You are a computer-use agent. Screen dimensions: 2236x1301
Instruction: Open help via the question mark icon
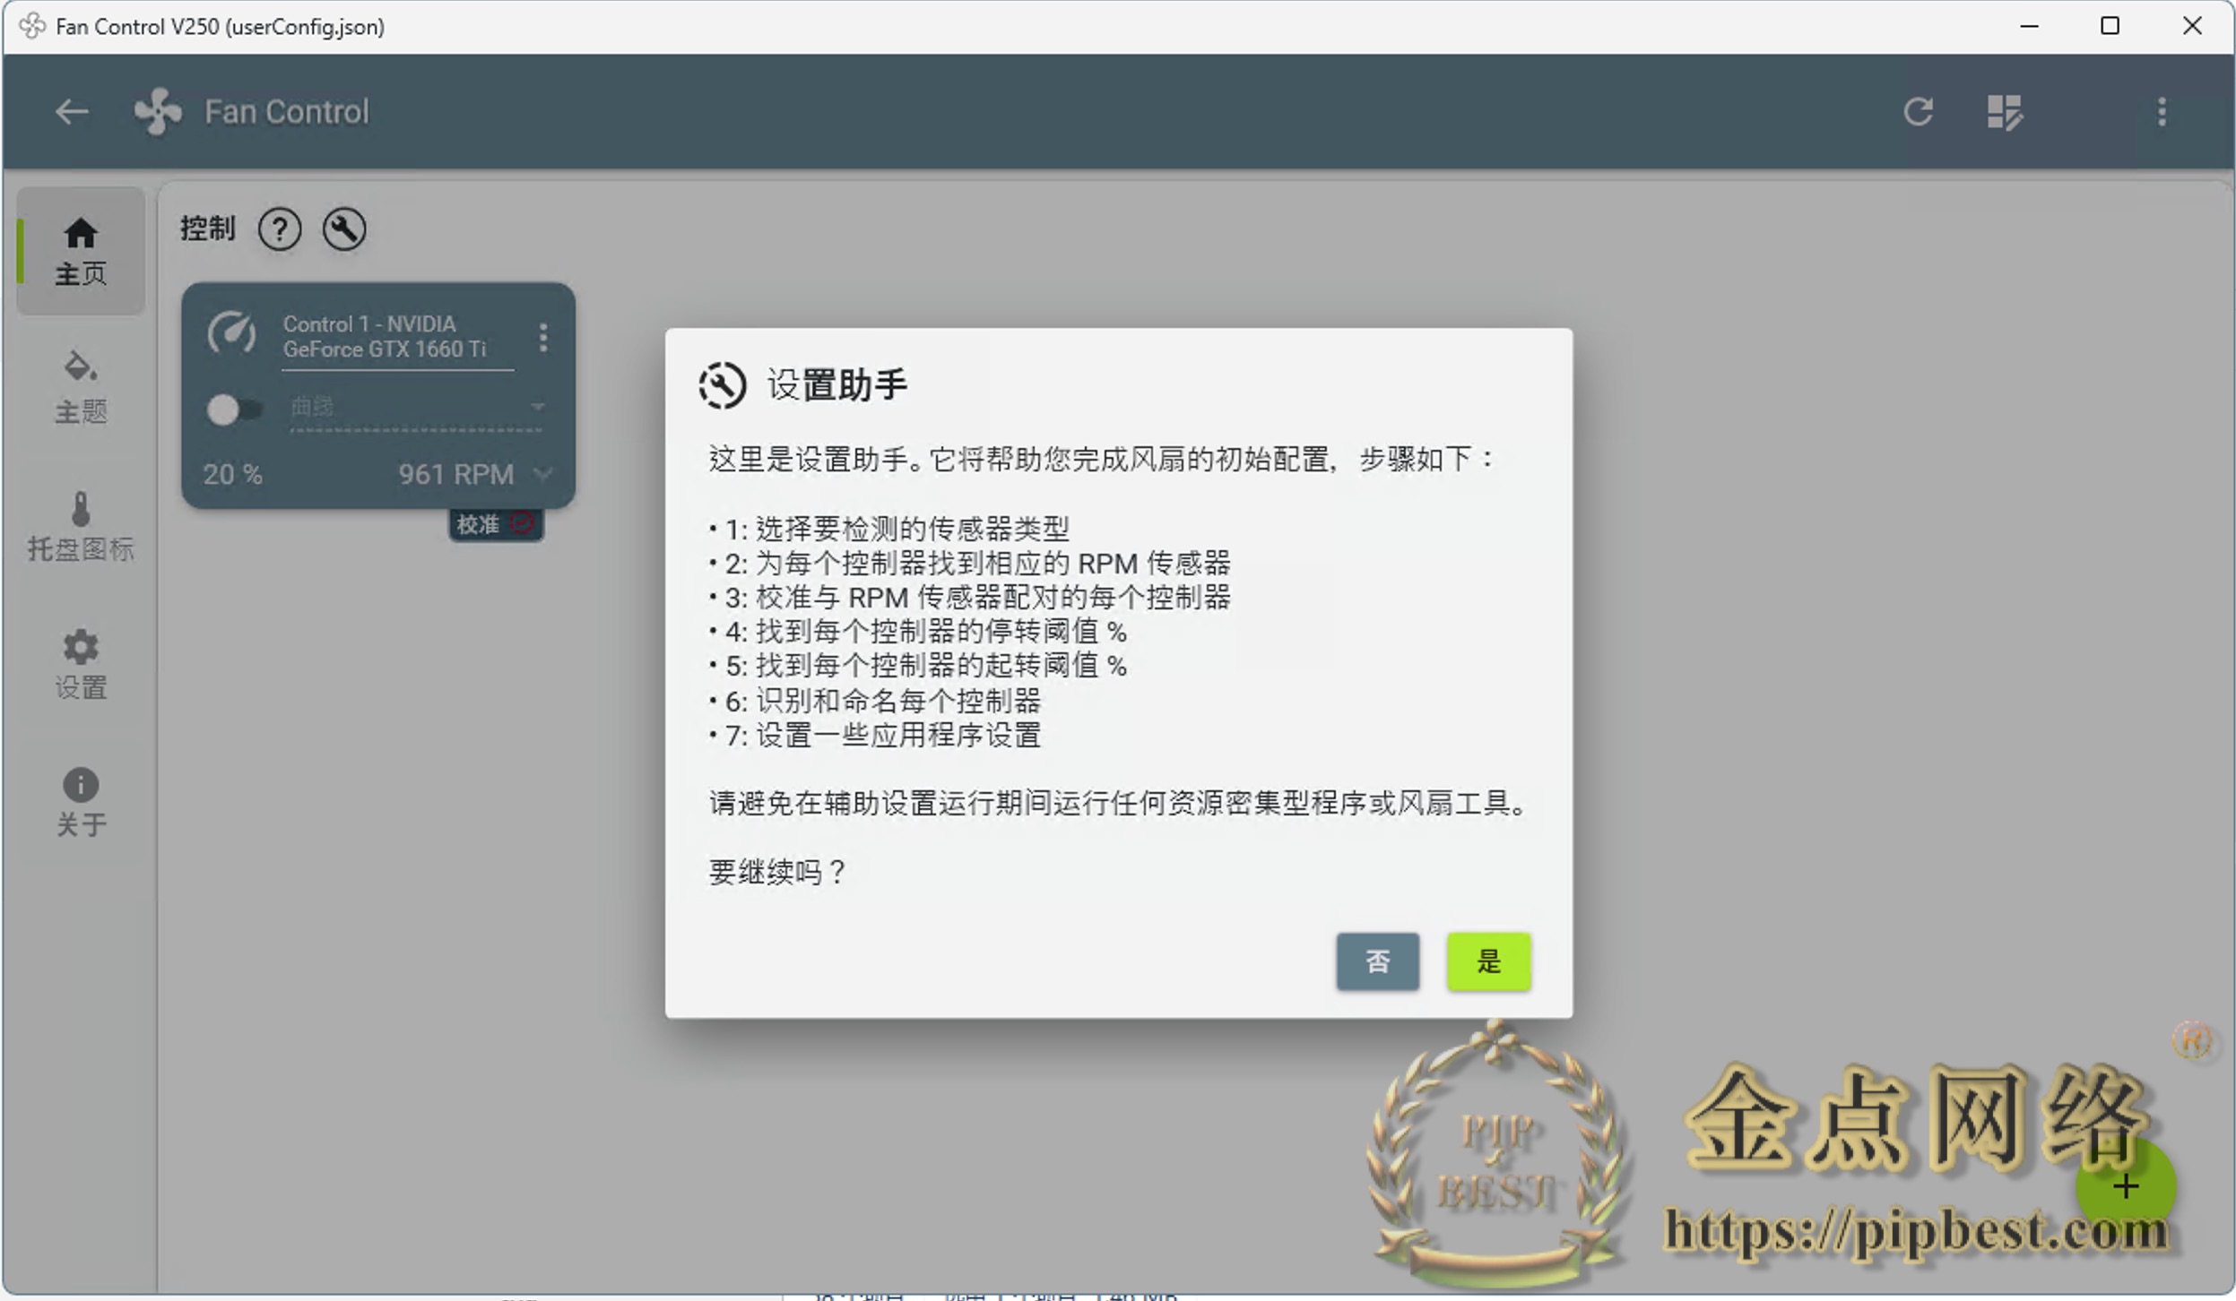[281, 229]
